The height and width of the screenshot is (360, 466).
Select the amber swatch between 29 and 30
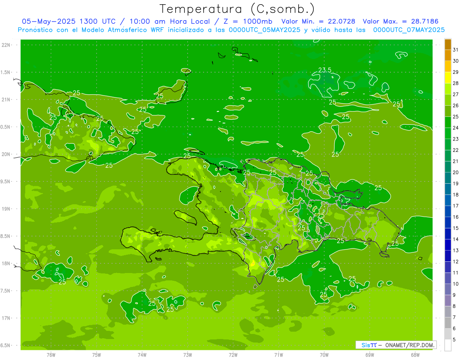pos(448,66)
